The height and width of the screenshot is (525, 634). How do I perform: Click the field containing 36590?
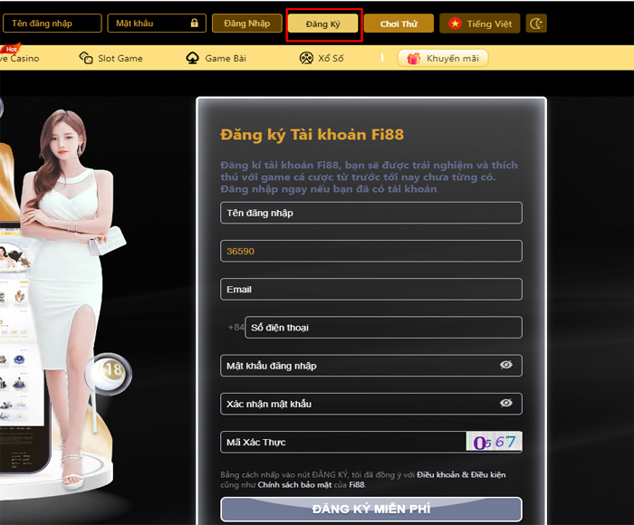[371, 251]
